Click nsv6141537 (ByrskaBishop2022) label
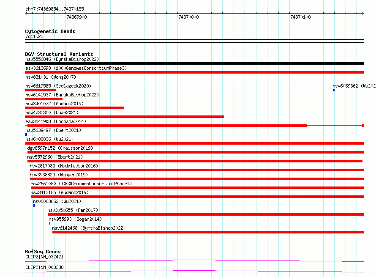 (x=62, y=95)
